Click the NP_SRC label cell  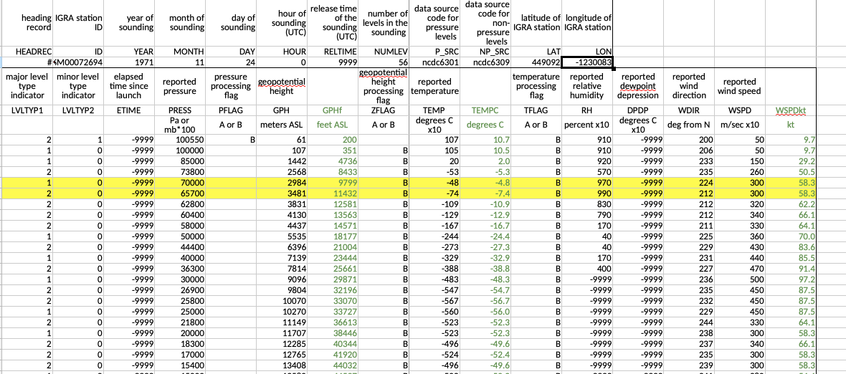(x=487, y=52)
